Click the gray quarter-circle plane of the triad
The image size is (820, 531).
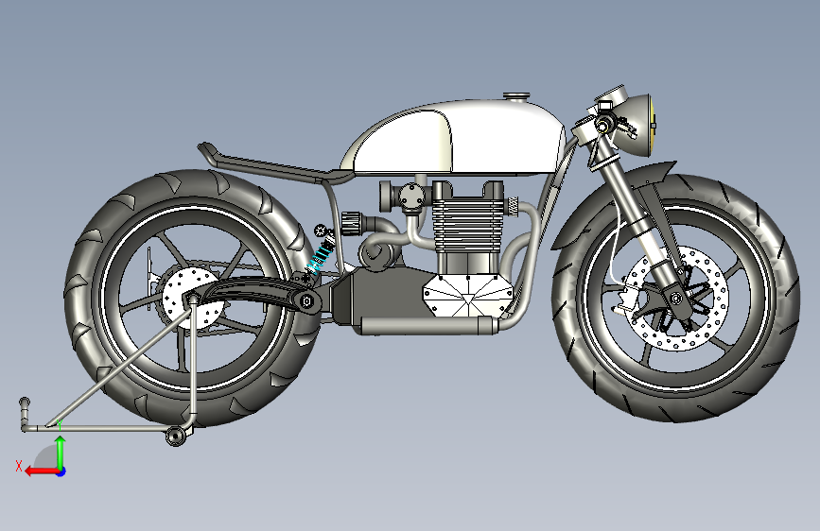tap(46, 456)
